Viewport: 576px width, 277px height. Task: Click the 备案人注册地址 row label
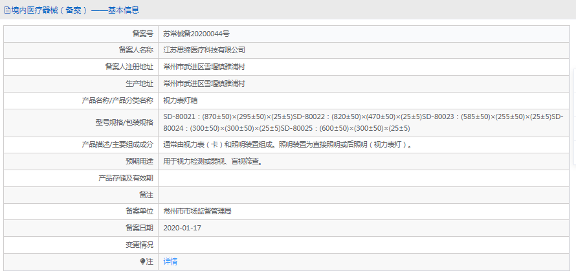[129, 67]
